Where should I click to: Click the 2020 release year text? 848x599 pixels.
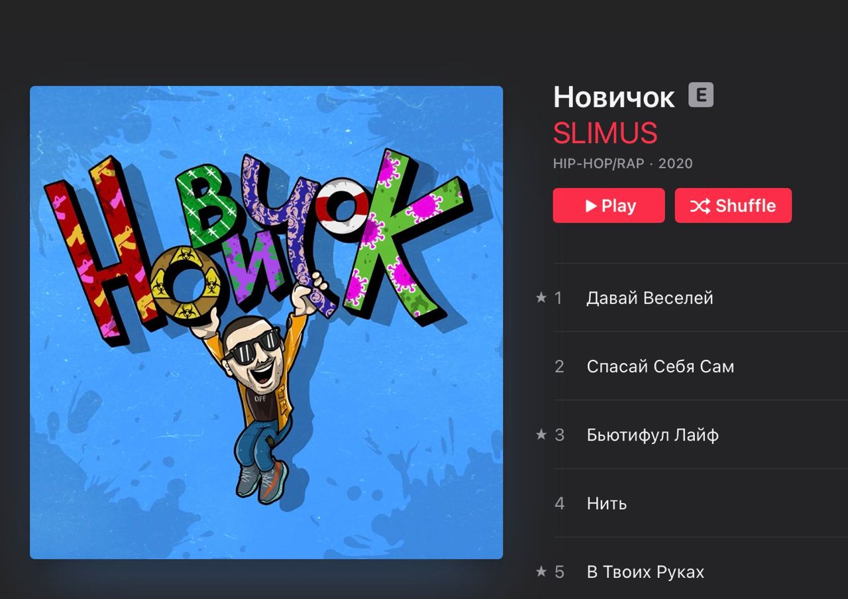click(x=675, y=164)
